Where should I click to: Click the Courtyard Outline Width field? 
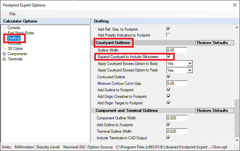[x=177, y=50]
